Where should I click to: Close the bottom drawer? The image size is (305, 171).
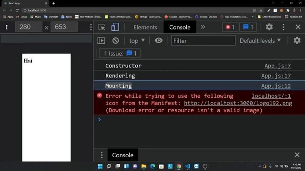pyautogui.click(x=297, y=155)
